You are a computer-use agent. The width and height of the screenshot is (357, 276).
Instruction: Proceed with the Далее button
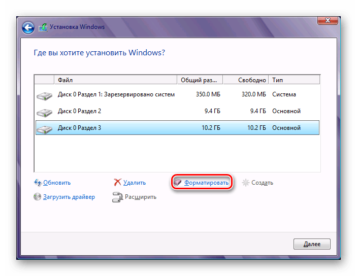(x=312, y=244)
